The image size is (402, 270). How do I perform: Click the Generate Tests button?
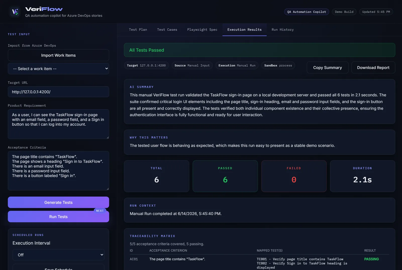[58, 202]
